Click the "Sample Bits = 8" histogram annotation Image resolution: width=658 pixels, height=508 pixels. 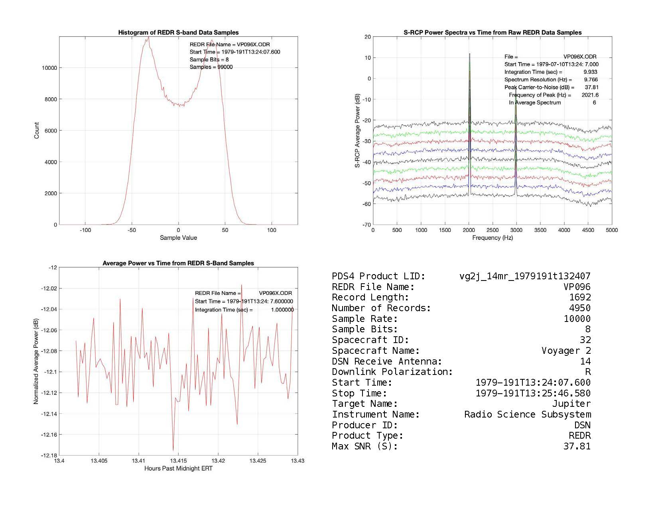click(x=209, y=60)
